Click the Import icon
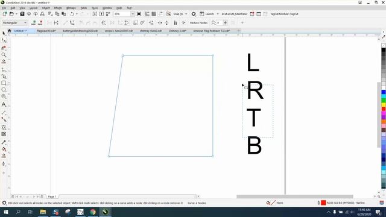Viewport: 386px width, 217px height. point(95,14)
